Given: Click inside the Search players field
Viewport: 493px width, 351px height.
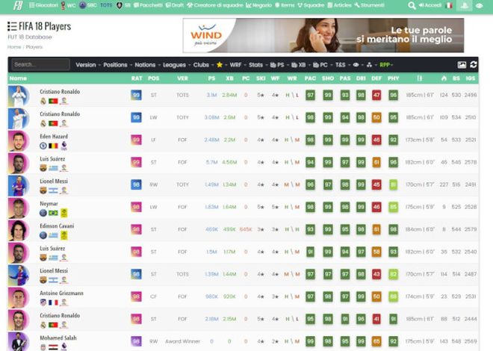Looking at the screenshot, I should (x=40, y=64).
